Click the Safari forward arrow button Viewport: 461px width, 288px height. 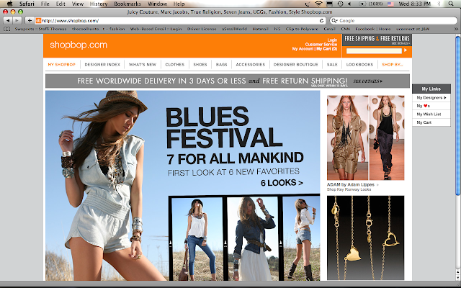tap(17, 21)
